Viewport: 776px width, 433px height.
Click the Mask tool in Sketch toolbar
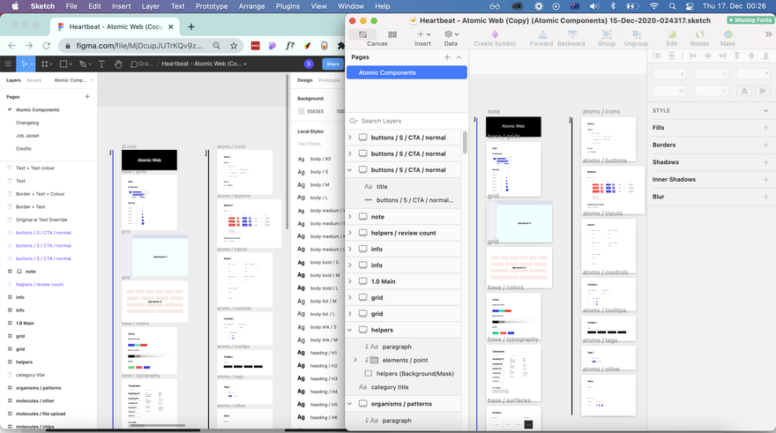point(727,38)
